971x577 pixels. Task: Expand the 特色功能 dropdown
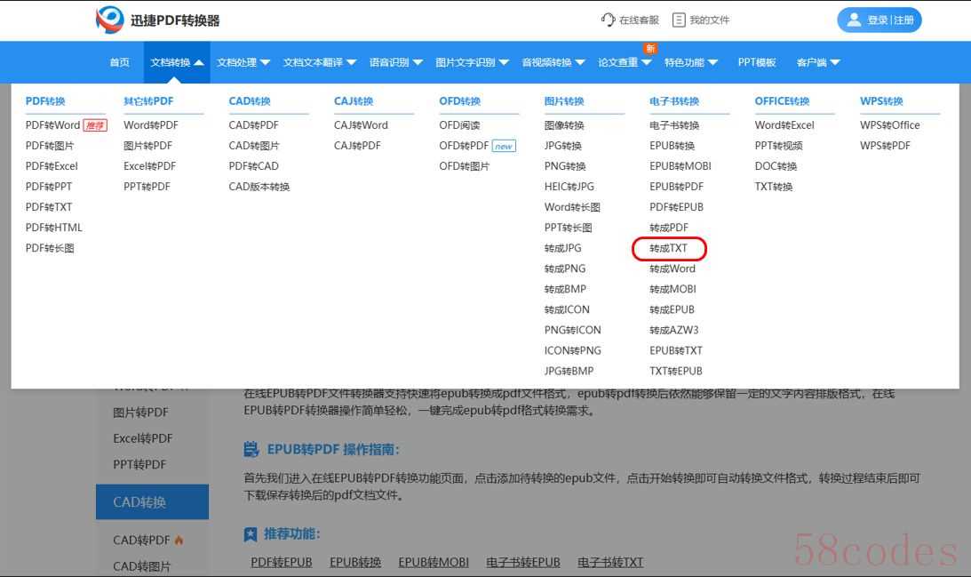(x=691, y=62)
